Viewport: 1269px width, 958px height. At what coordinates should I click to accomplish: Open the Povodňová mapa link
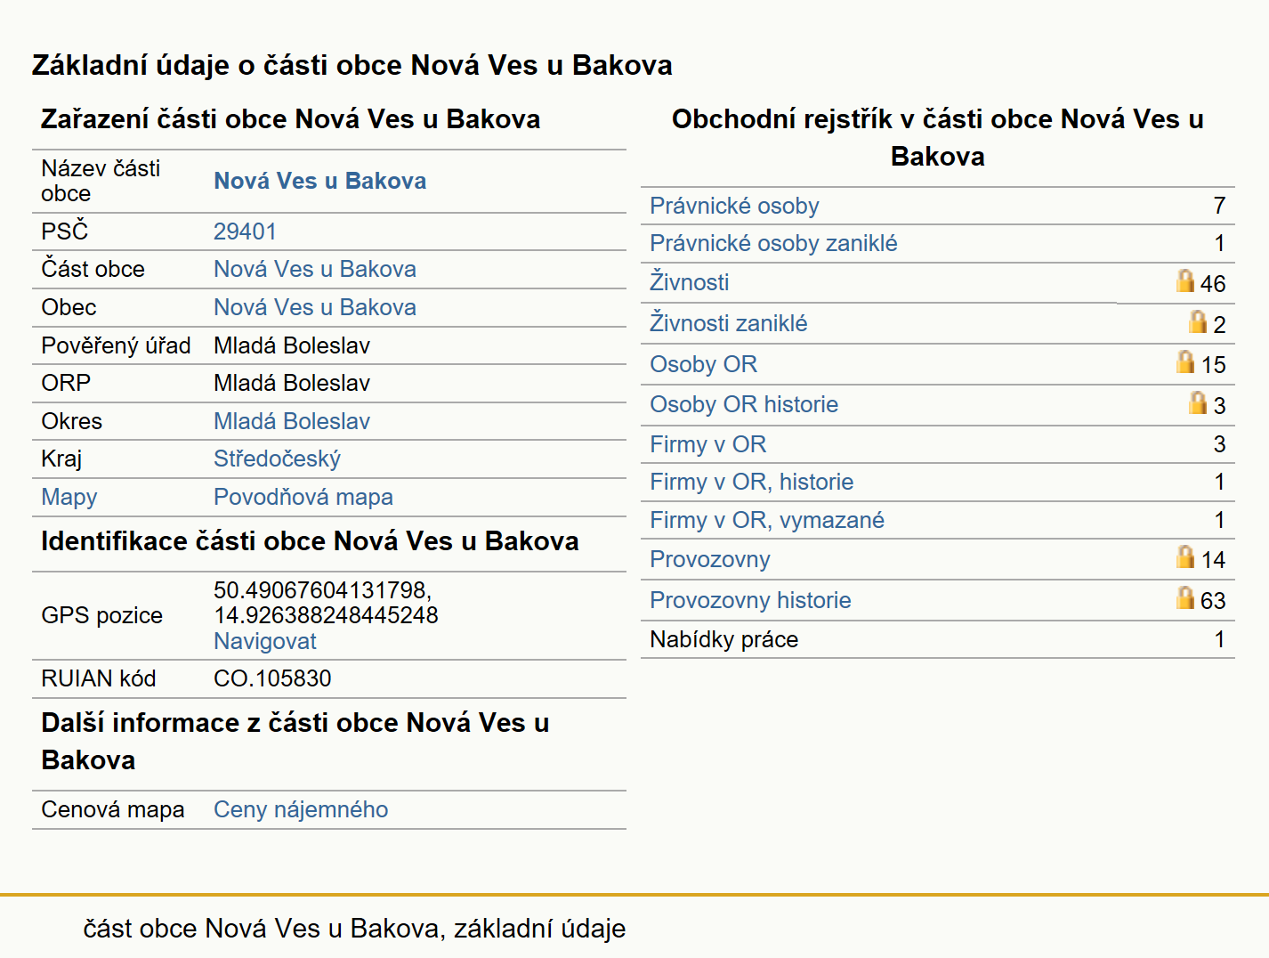point(303,497)
